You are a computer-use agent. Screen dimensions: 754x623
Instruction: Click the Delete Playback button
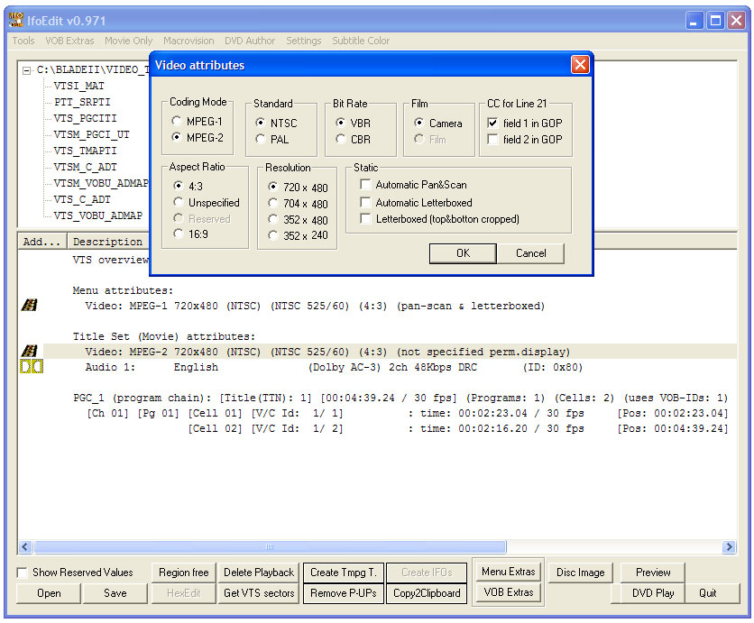coord(259,573)
